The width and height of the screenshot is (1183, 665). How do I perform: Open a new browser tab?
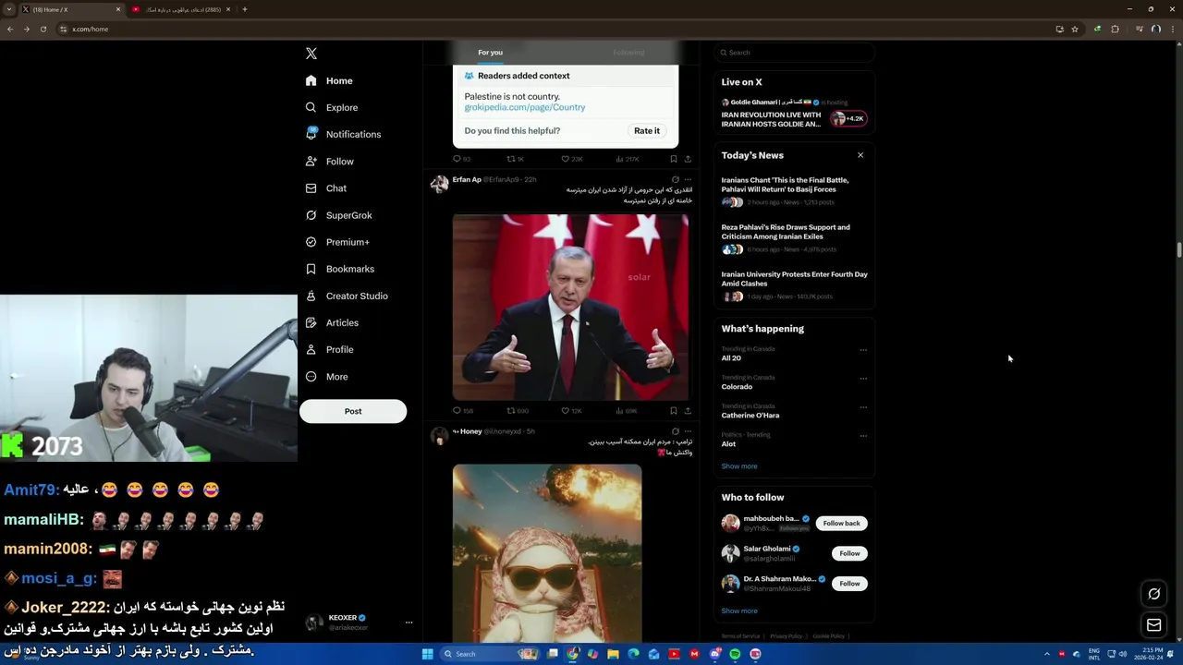[245, 9]
